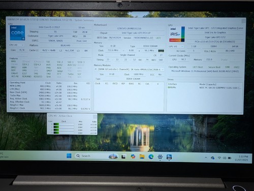Click the Interface column header in Drives
The height and width of the screenshot is (191, 254).
click(172, 84)
